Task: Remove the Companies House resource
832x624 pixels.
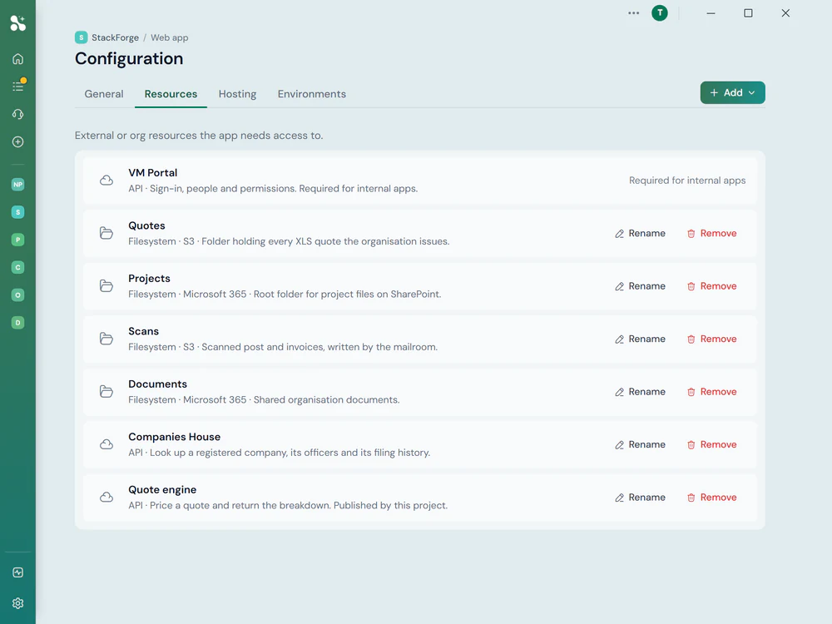Action: (712, 444)
